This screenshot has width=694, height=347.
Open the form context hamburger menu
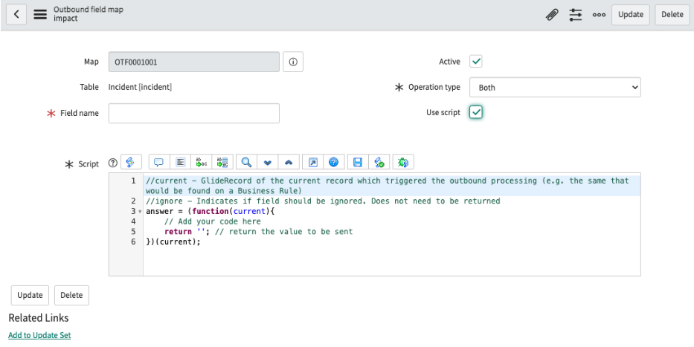pos(40,15)
